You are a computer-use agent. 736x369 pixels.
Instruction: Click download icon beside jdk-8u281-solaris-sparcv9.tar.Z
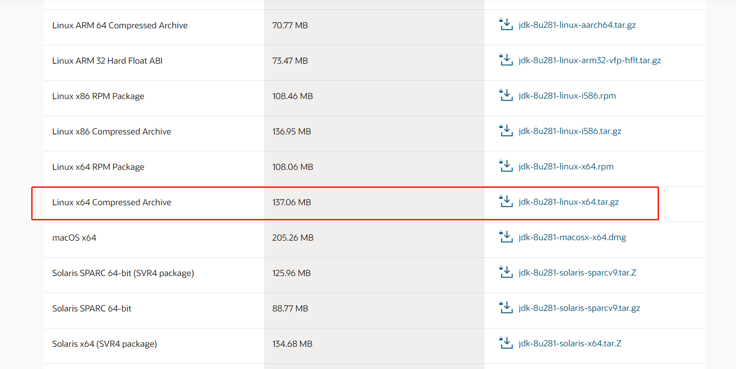click(506, 272)
